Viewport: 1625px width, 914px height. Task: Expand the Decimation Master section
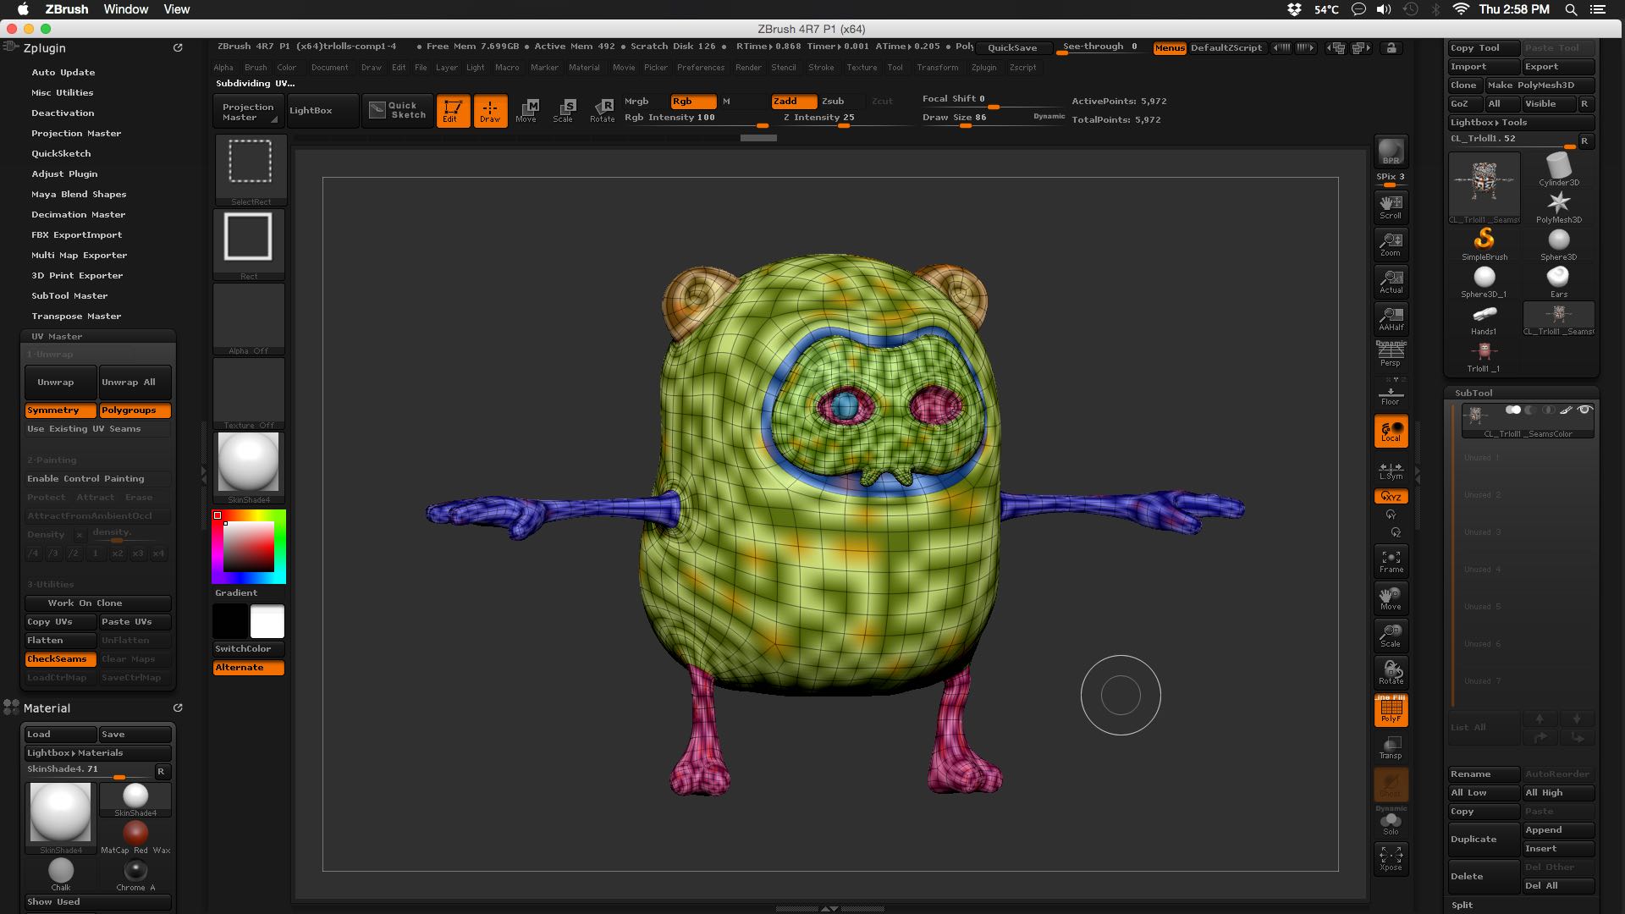[78, 214]
